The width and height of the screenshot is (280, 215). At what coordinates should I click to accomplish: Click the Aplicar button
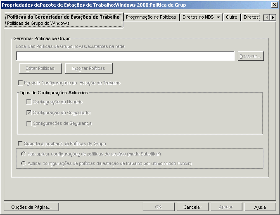point(226,207)
